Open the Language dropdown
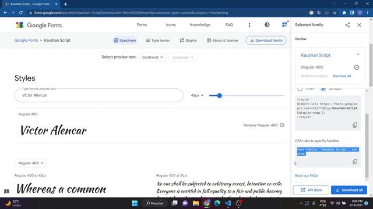 click(182, 57)
